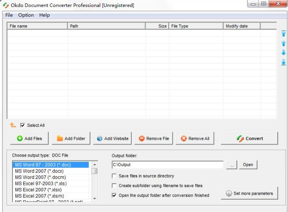Click output type list scroll down arrow

[95, 198]
